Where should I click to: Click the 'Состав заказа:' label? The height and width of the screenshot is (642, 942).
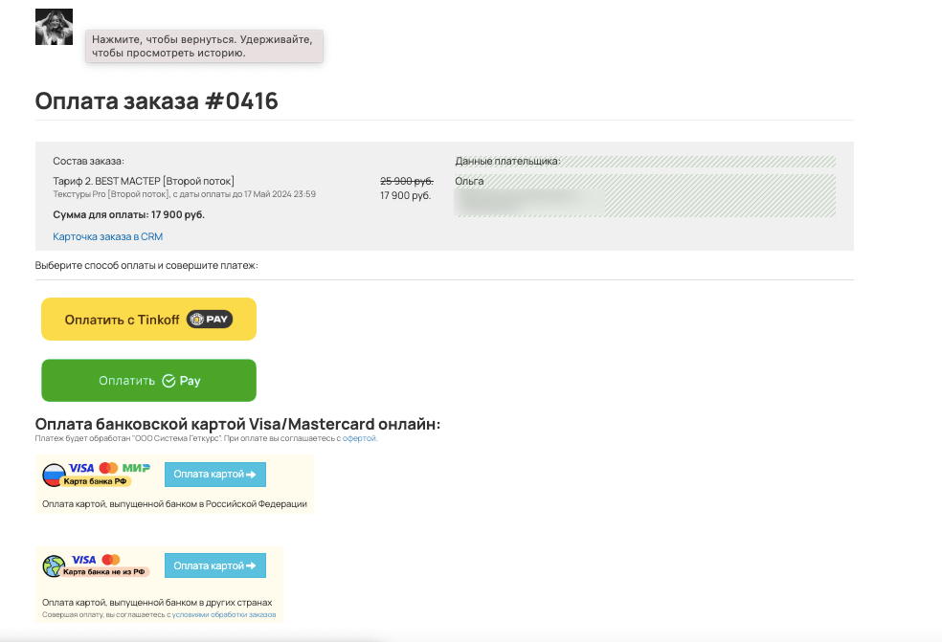coord(88,161)
